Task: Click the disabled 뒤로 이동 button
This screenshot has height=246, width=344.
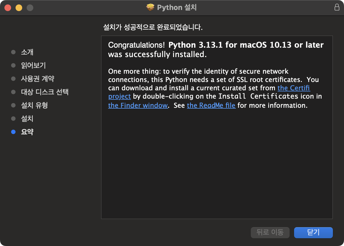Action: click(x=270, y=232)
